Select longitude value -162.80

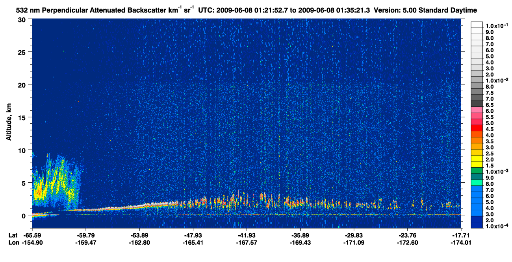(139, 242)
